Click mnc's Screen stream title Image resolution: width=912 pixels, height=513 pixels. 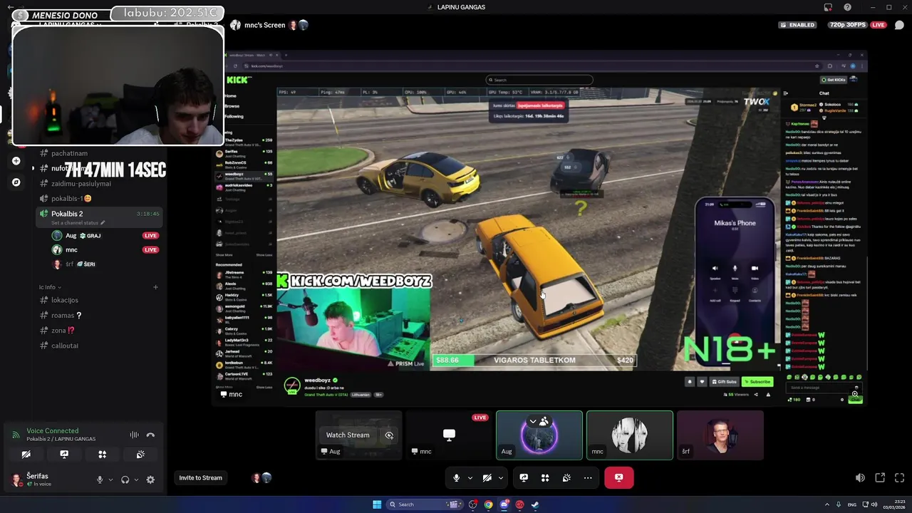click(x=264, y=25)
